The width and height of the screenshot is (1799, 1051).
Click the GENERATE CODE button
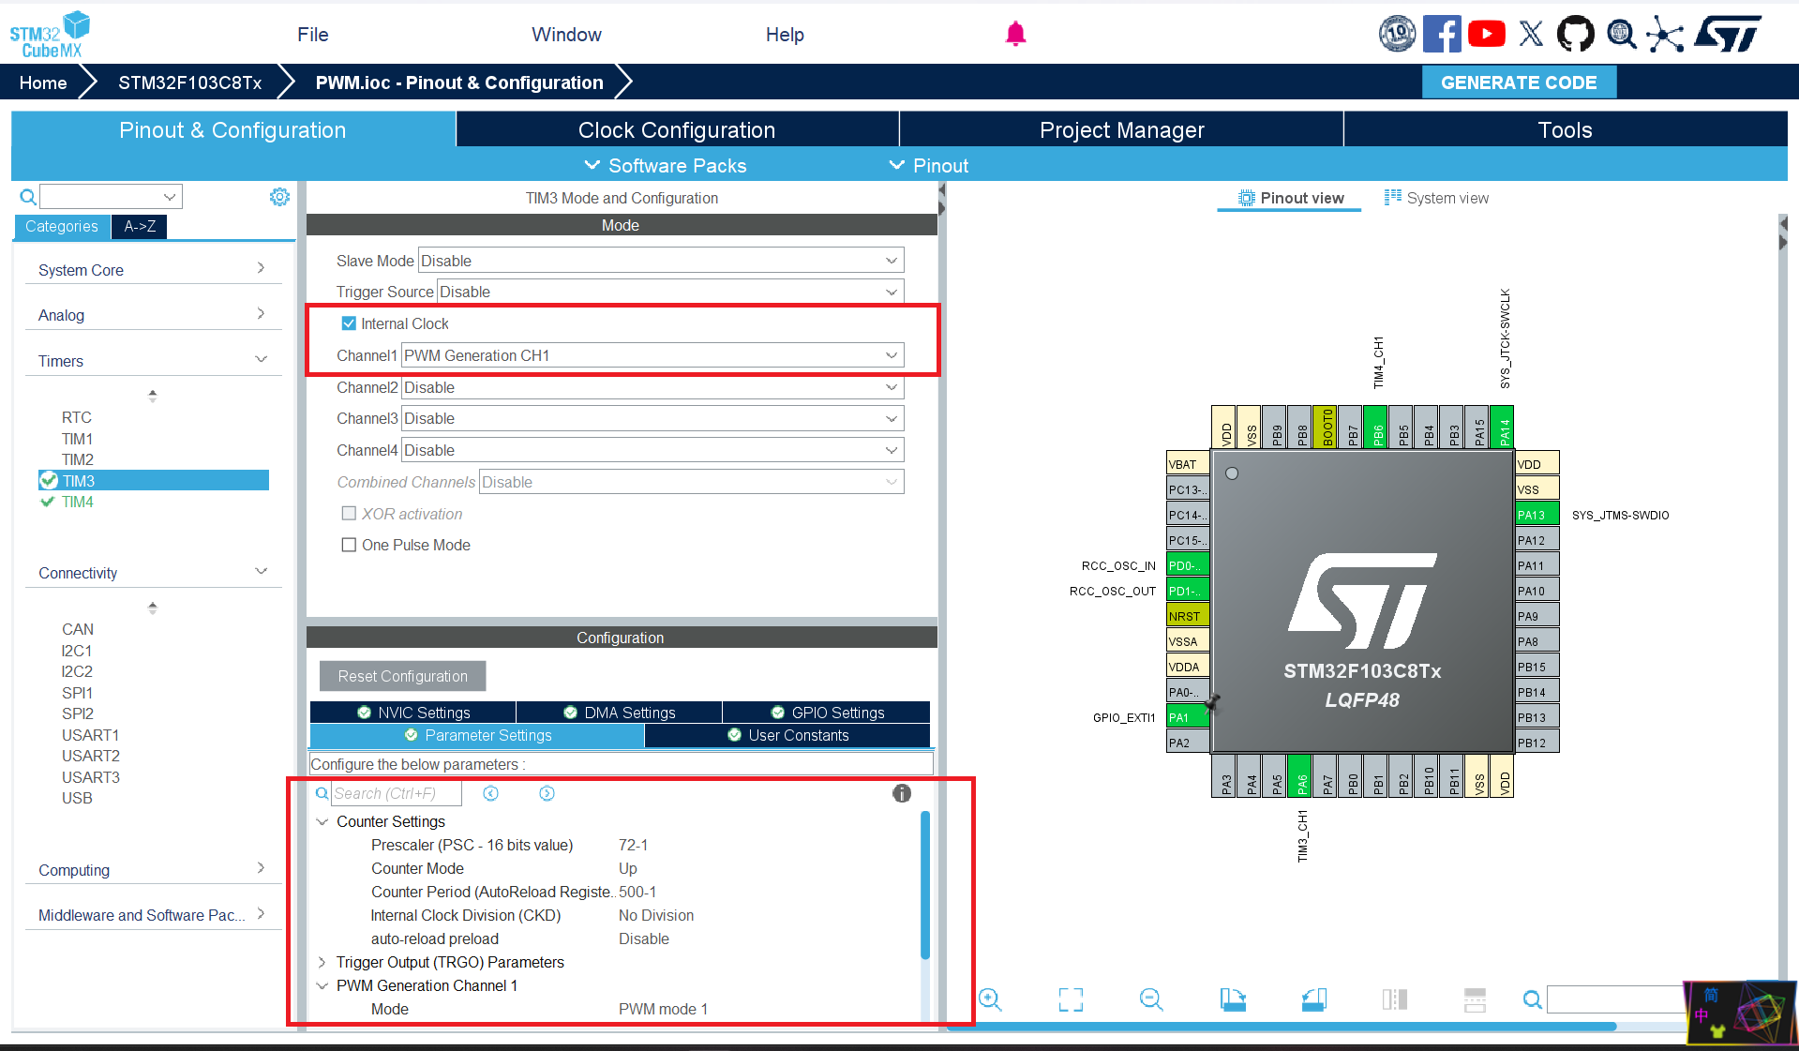pyautogui.click(x=1519, y=83)
